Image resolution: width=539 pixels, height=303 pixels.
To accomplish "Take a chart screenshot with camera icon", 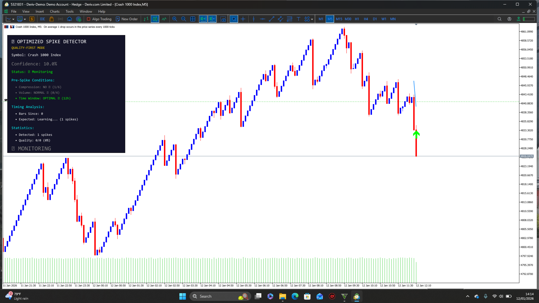I will (223, 19).
